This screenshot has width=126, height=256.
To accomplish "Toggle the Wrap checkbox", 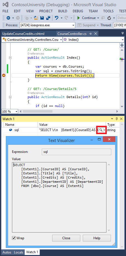I will click(14, 238).
